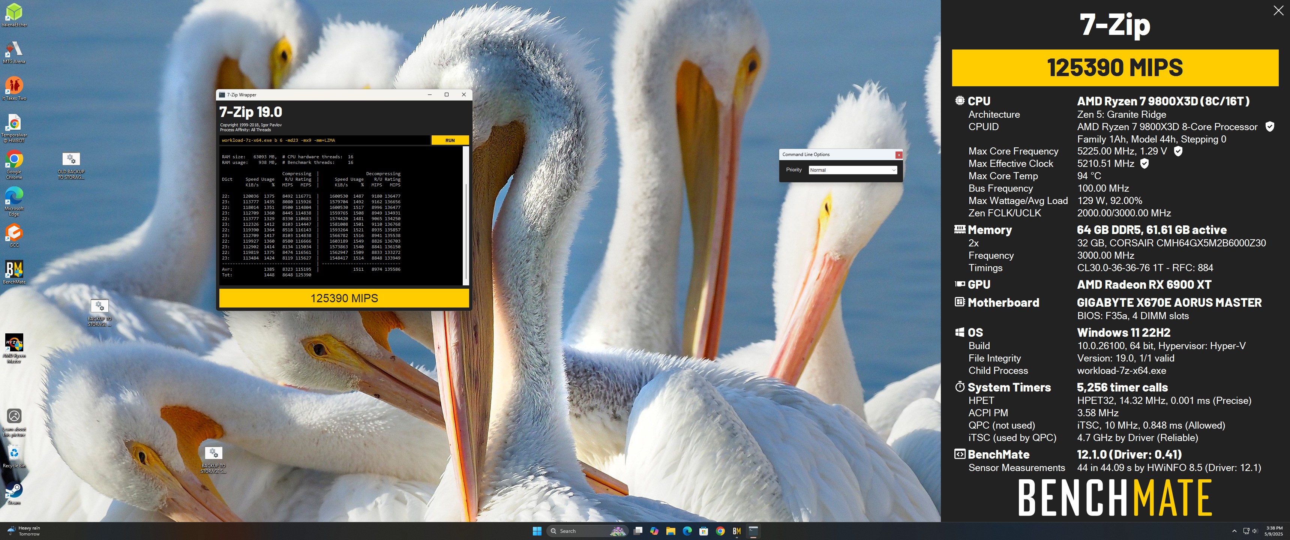Open the balenaEtcher desktop shortcut
The image size is (1290, 540).
pyautogui.click(x=14, y=15)
